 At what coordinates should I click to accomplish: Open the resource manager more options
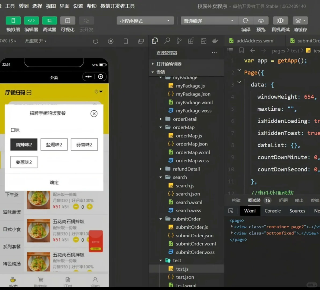point(214,53)
